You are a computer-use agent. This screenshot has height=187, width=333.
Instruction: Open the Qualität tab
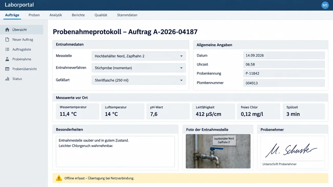pos(101,15)
